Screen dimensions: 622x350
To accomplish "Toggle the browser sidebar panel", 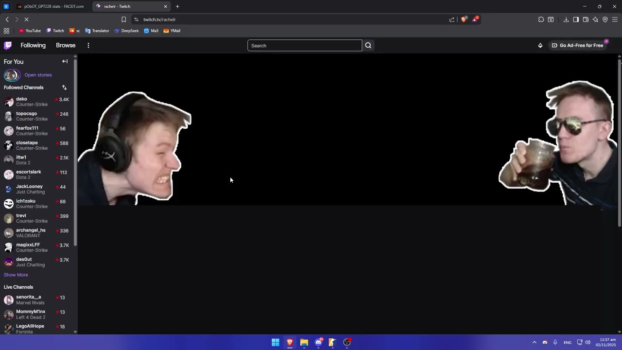I will click(576, 19).
